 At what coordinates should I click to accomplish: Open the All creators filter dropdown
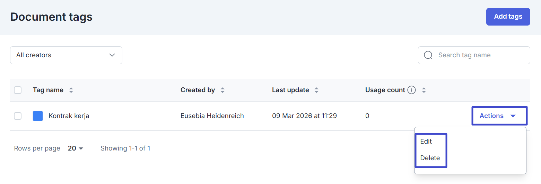66,55
